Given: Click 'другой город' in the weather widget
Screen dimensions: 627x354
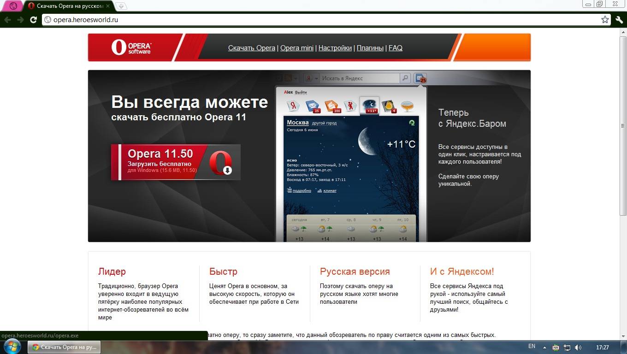Looking at the screenshot, I should click(324, 124).
